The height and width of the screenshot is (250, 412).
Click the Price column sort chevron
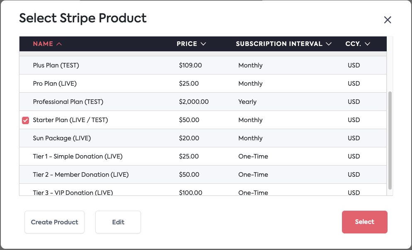203,44
